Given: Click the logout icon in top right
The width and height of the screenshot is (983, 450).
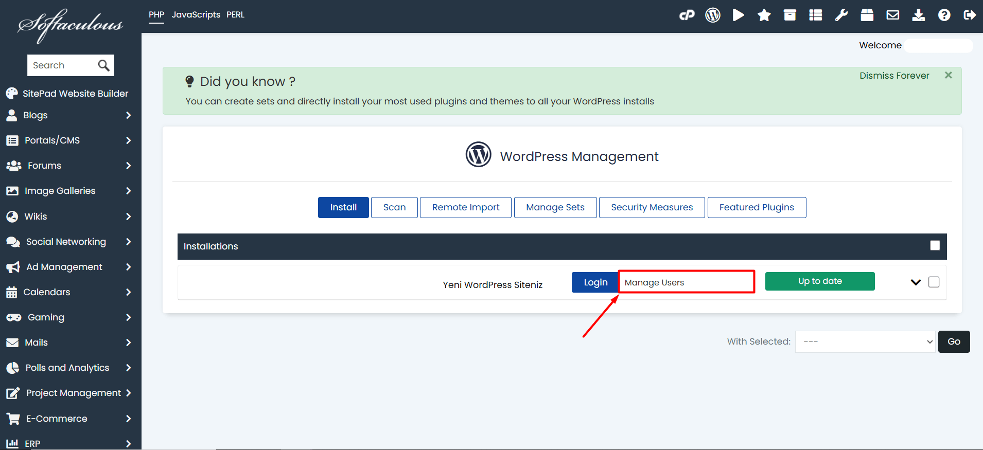Looking at the screenshot, I should tap(970, 15).
